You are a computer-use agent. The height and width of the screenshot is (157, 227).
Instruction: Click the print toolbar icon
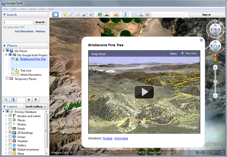click(x=141, y=14)
